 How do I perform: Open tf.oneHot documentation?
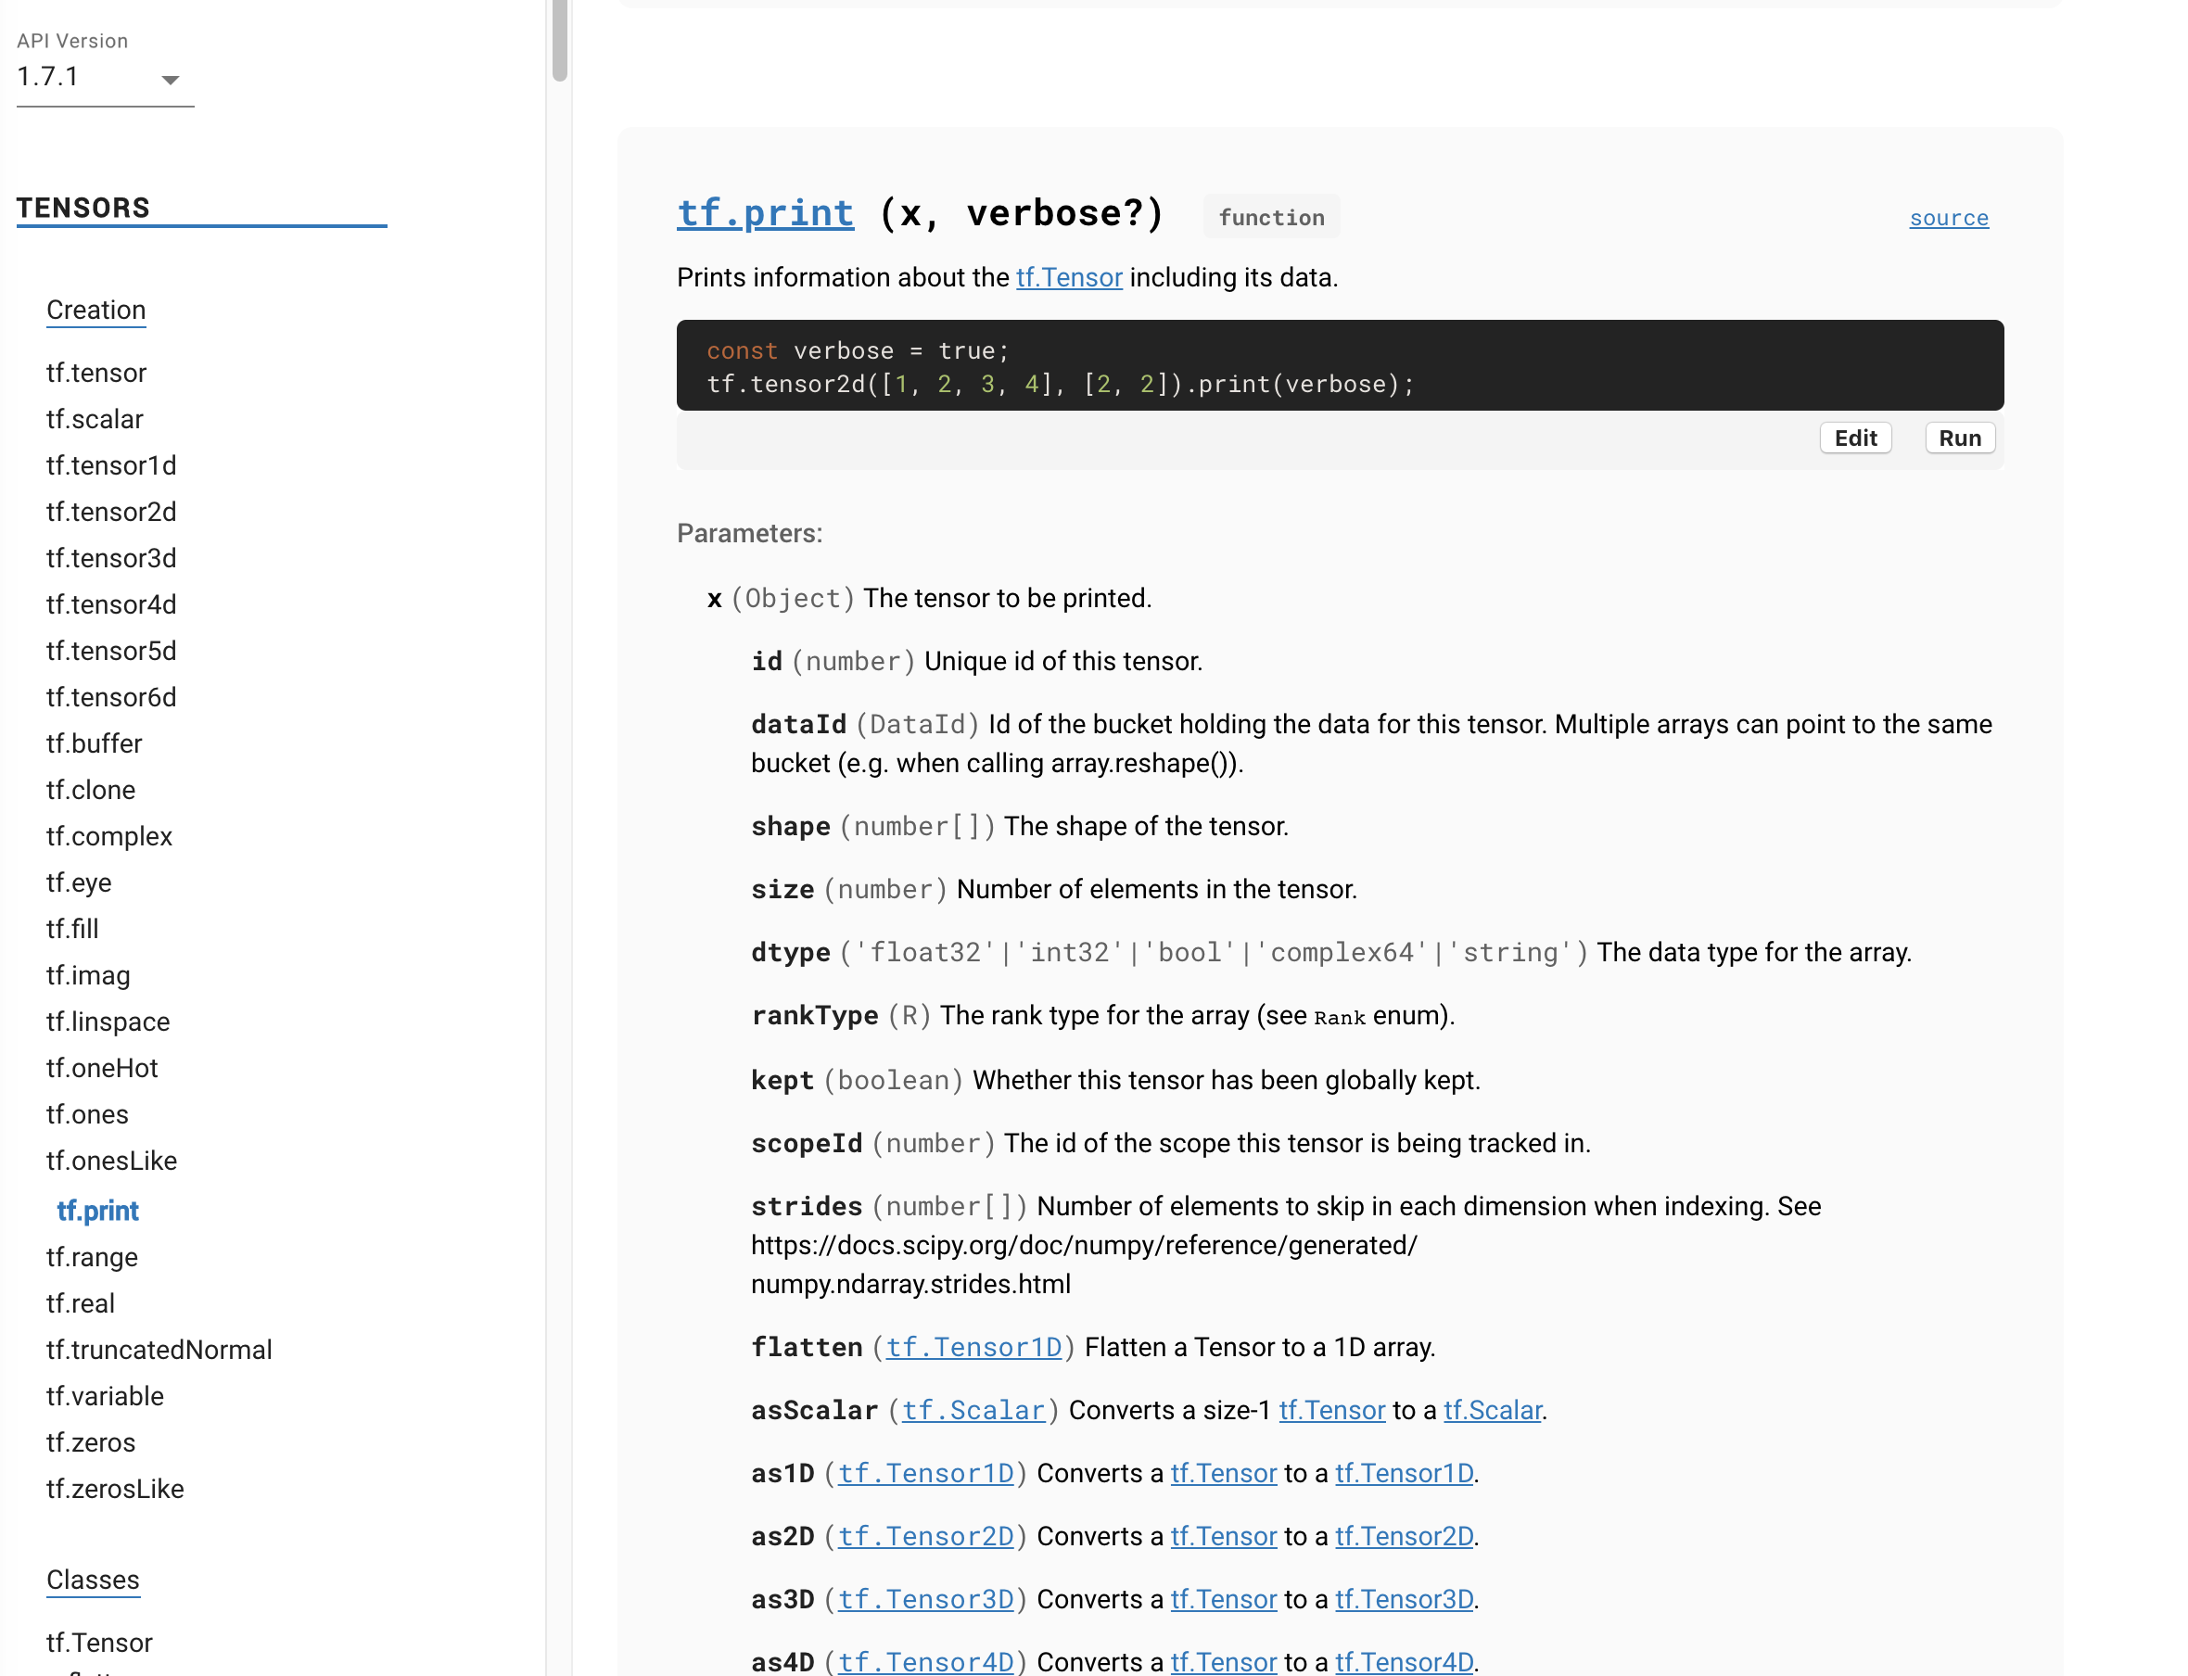pos(102,1068)
